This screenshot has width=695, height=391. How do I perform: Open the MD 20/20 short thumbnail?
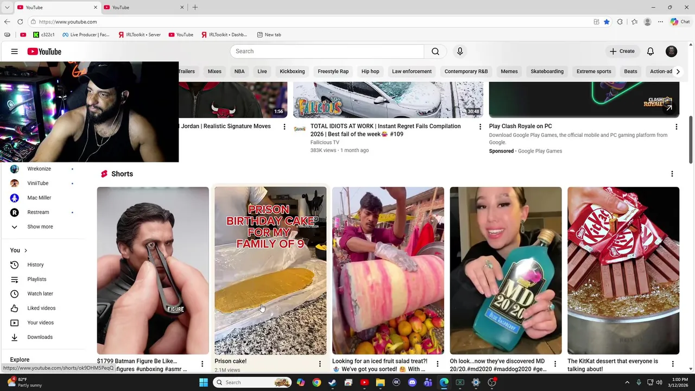[506, 270]
